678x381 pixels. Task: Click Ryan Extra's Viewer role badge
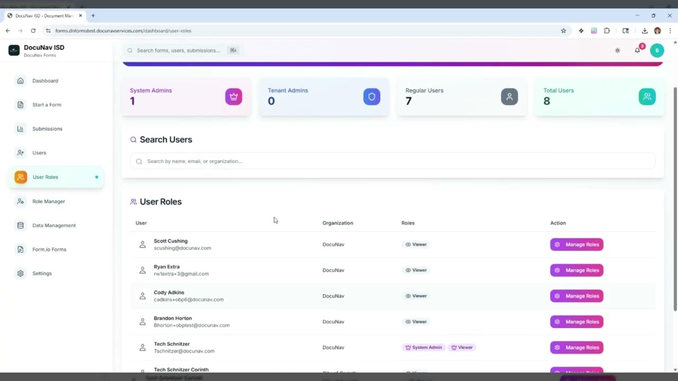click(x=416, y=270)
